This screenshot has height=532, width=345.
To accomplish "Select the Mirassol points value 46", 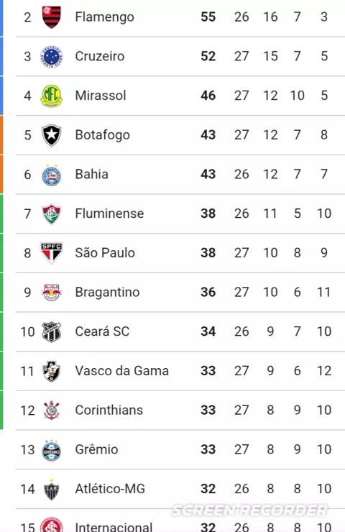I will coord(208,96).
